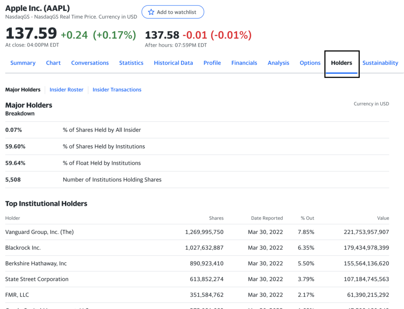Click the after hours price 137.58
This screenshot has width=404, height=309.
[162, 35]
